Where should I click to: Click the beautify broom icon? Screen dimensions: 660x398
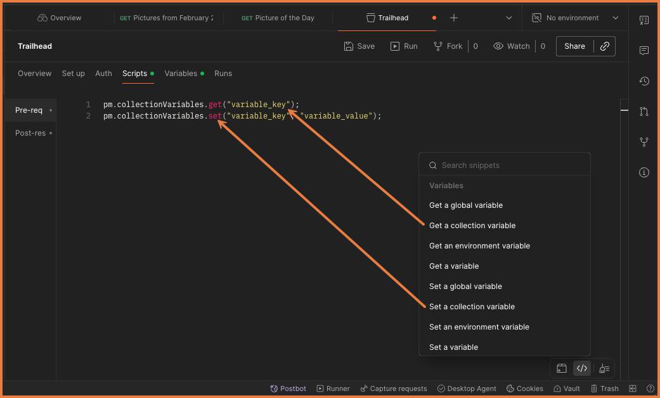[x=604, y=369]
